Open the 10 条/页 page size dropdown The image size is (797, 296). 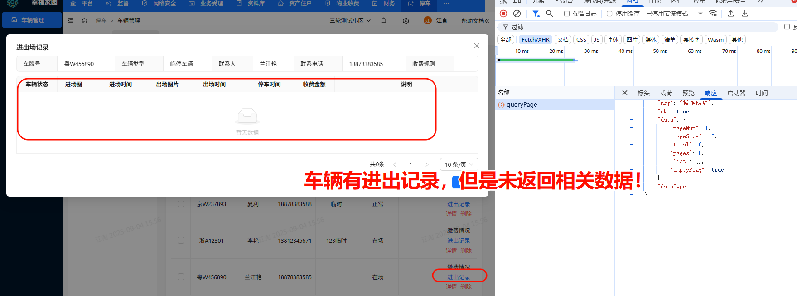(459, 164)
